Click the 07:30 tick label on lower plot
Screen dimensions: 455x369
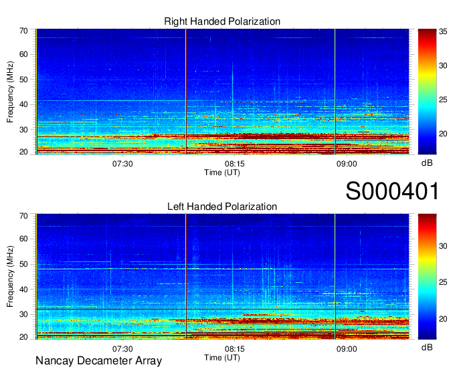[x=122, y=349]
